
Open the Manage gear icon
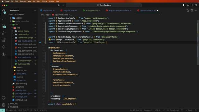tap(3, 105)
